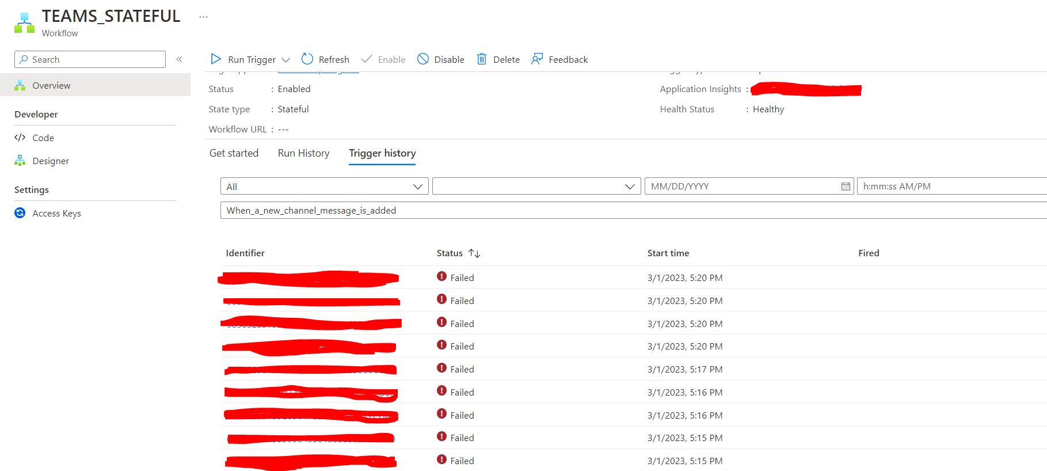
Task: Click the TEAMS_STATEFUL workflow icon
Action: pos(24,23)
